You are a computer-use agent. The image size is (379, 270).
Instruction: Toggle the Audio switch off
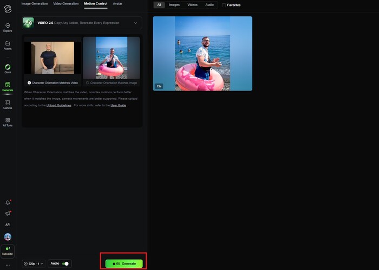coord(66,263)
